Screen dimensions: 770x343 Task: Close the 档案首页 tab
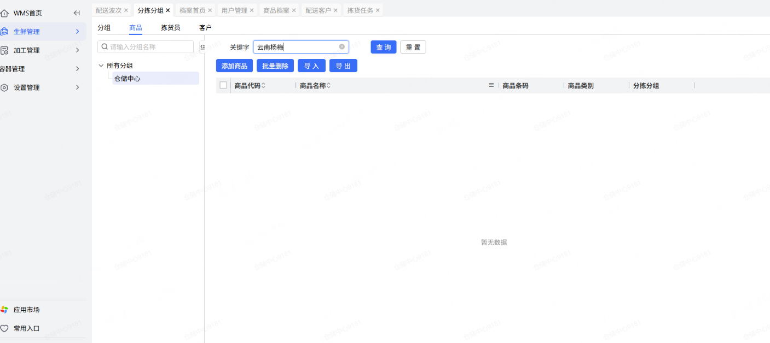point(210,10)
